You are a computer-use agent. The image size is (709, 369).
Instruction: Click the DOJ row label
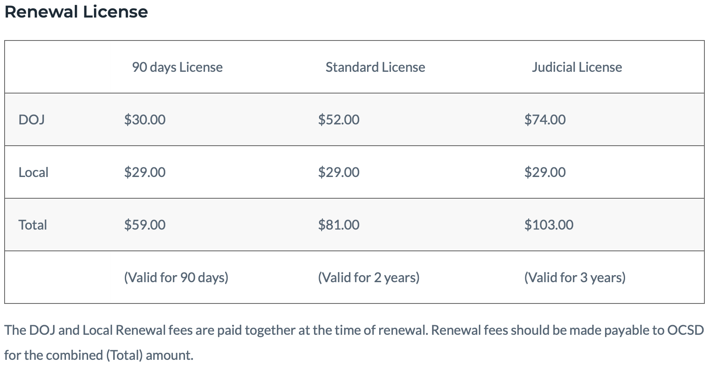tap(32, 120)
